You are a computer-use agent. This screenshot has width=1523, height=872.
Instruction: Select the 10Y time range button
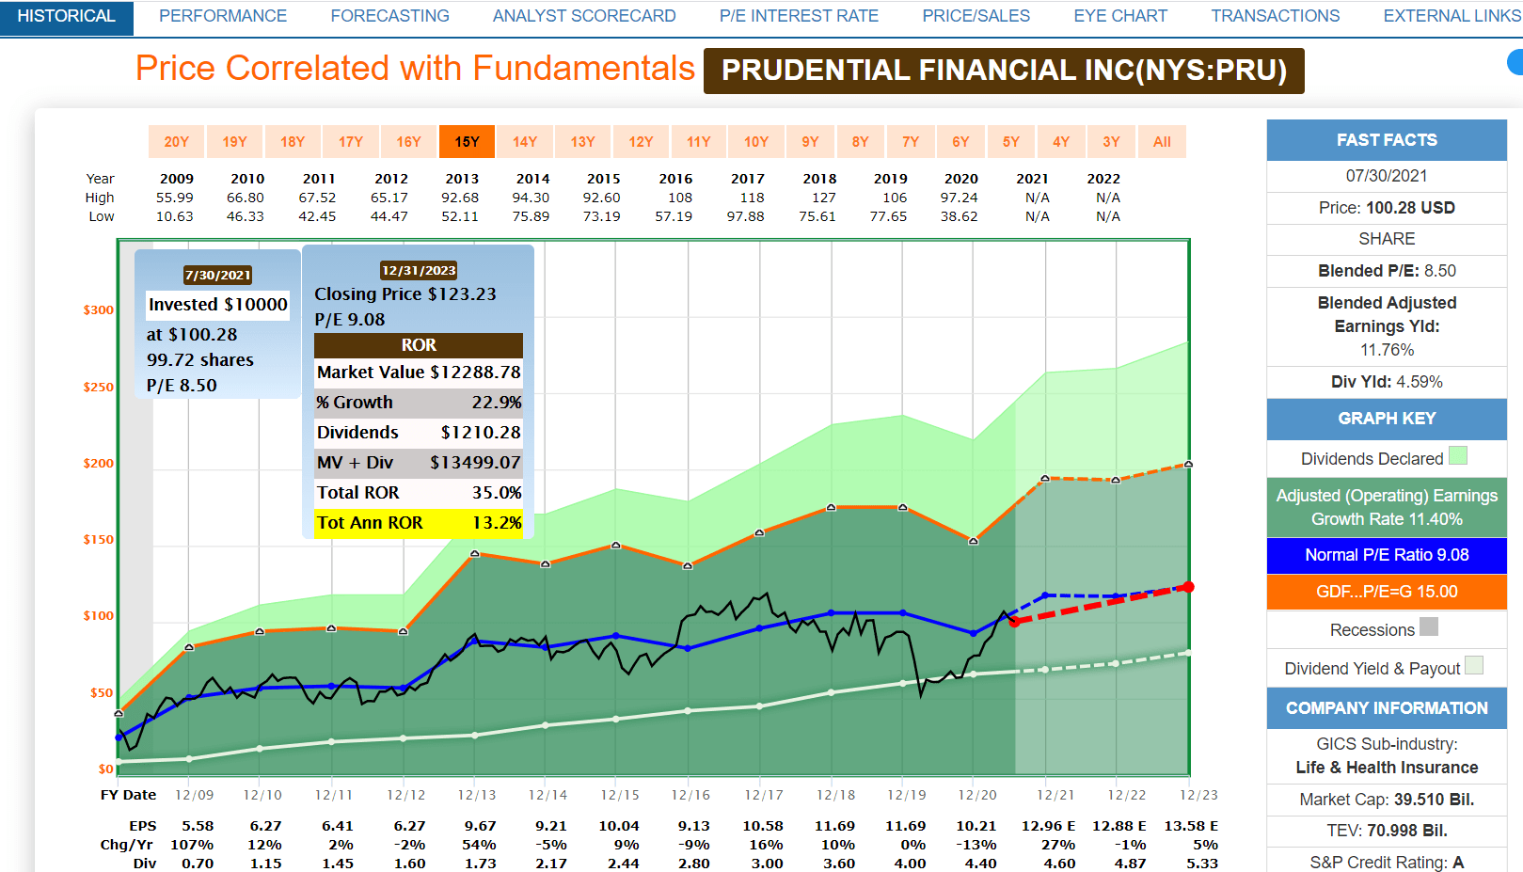tap(756, 142)
